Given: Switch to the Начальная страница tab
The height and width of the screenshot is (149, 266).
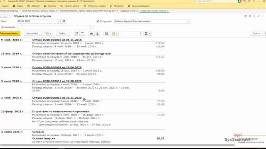Looking at the screenshot, I should pyautogui.click(x=9, y=11).
